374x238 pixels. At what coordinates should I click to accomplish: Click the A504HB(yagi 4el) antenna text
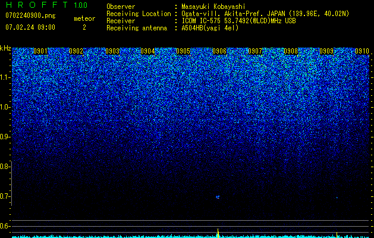click(x=210, y=28)
